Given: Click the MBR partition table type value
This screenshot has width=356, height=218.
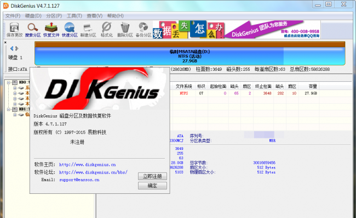Looking at the screenshot, I should click(x=272, y=141).
